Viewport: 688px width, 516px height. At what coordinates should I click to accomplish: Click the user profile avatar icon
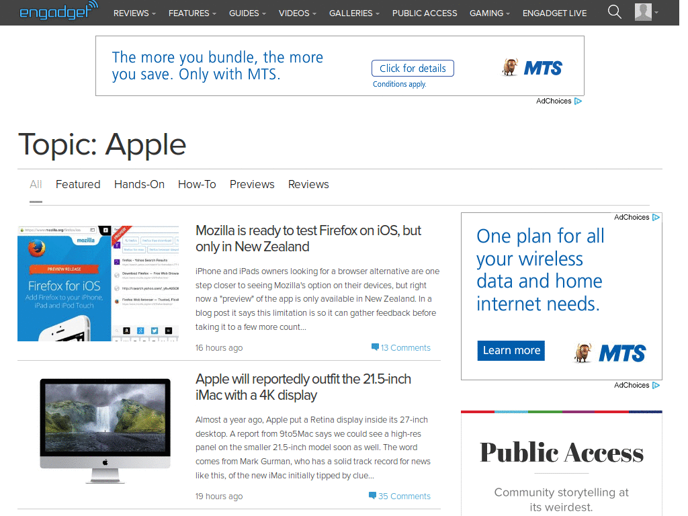[x=643, y=12]
